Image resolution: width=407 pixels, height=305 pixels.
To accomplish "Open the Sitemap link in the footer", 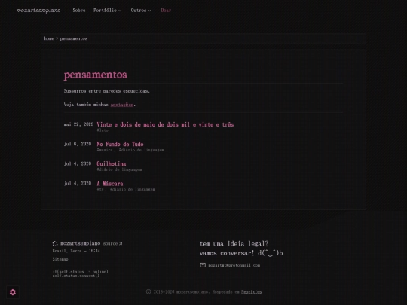I will [x=60, y=259].
